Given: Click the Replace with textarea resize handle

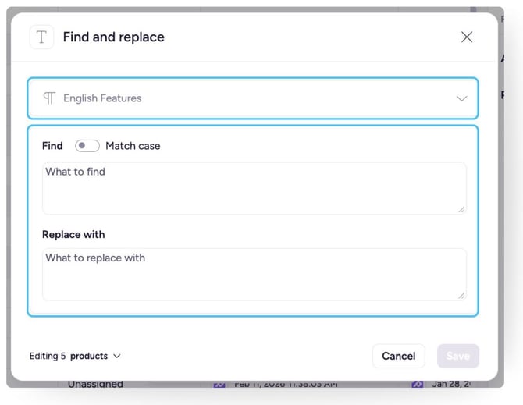Looking at the screenshot, I should [461, 295].
